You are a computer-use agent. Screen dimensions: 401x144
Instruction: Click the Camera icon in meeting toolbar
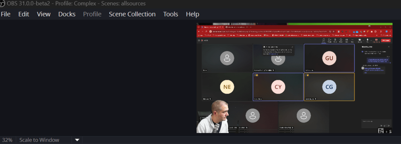click(x=359, y=40)
